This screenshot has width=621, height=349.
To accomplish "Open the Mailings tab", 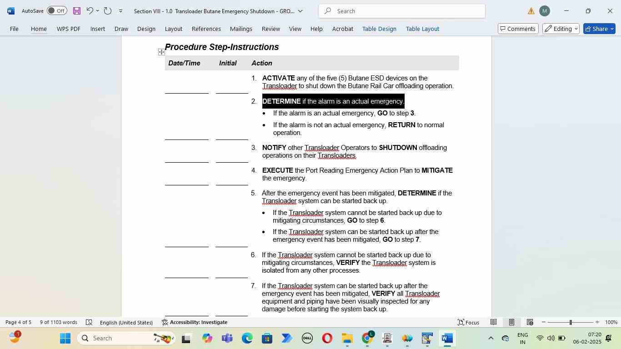I will point(241,29).
